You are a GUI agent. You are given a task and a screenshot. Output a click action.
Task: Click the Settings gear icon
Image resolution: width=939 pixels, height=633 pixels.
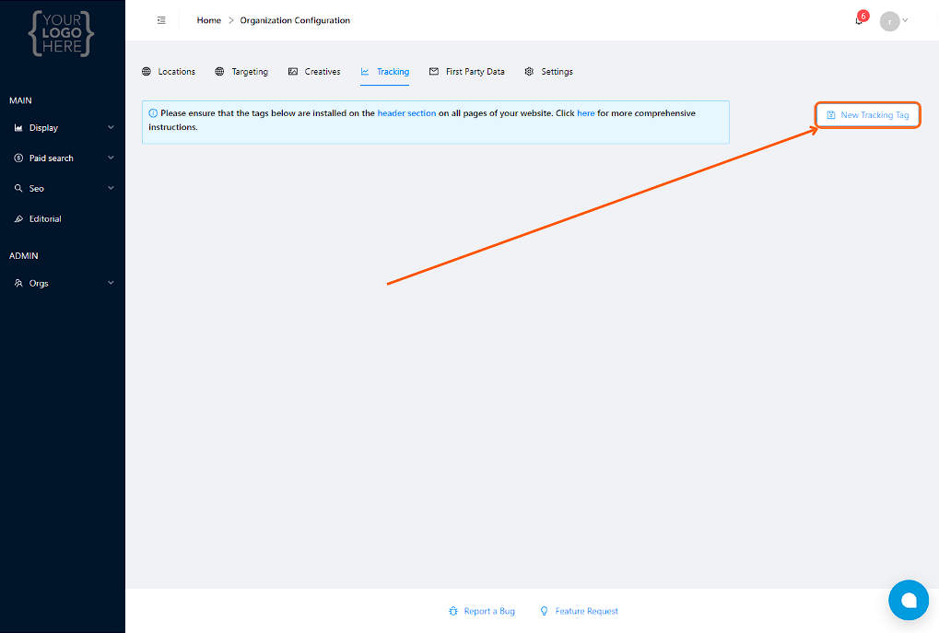point(529,71)
